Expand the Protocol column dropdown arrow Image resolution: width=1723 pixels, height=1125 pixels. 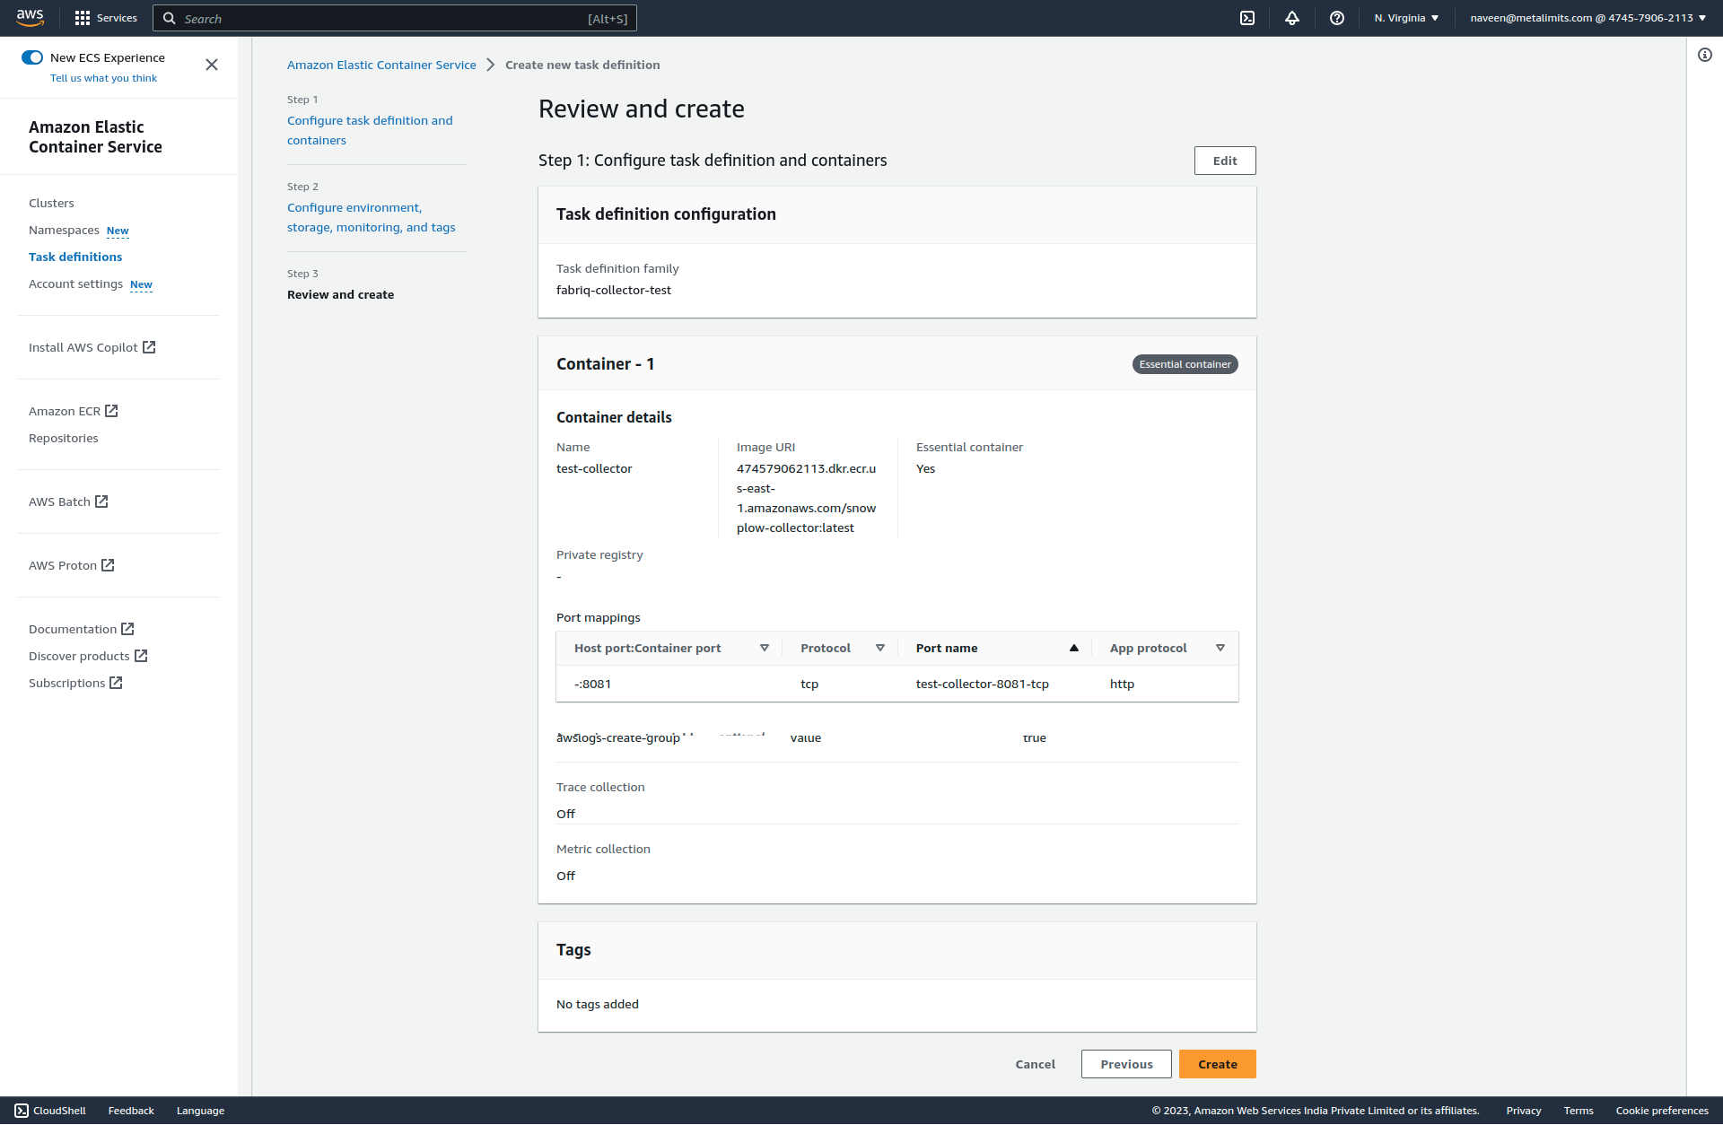[879, 648]
